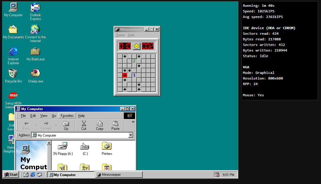321x184 pixels.
Task: Click the Start button
Action: (x=11, y=175)
